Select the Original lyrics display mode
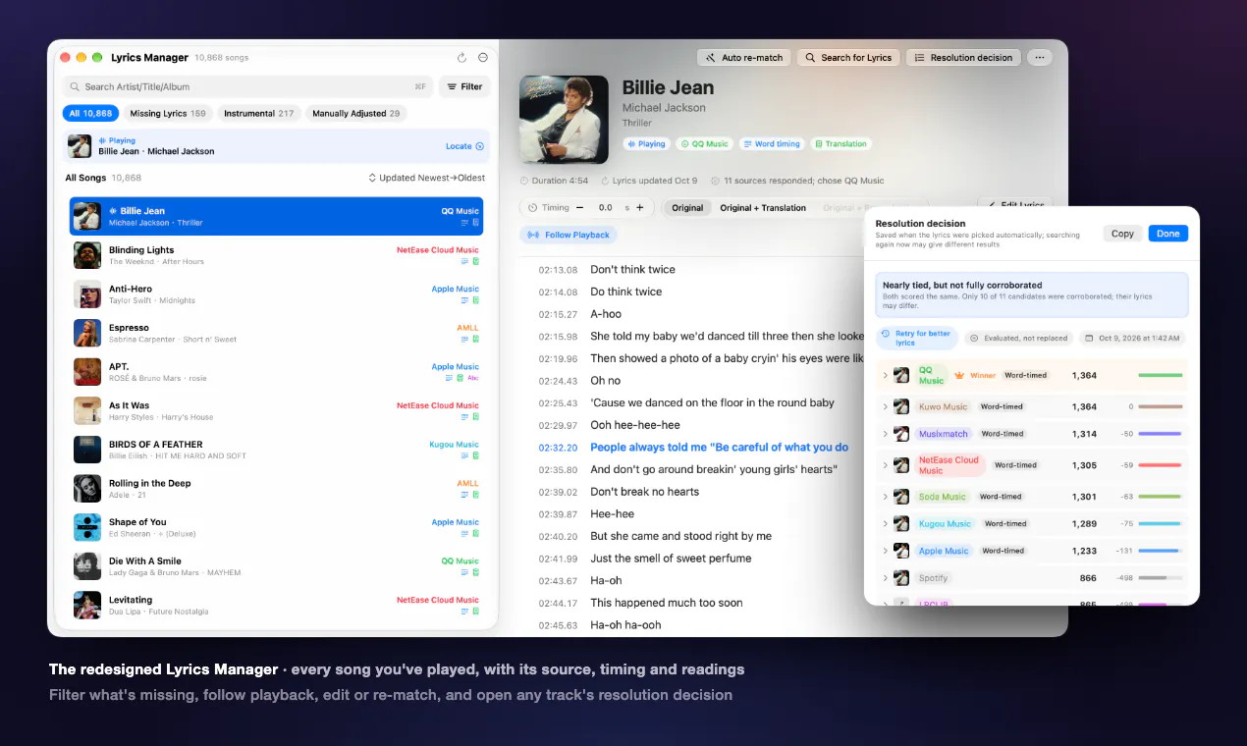Viewport: 1247px width, 746px height. click(x=687, y=208)
